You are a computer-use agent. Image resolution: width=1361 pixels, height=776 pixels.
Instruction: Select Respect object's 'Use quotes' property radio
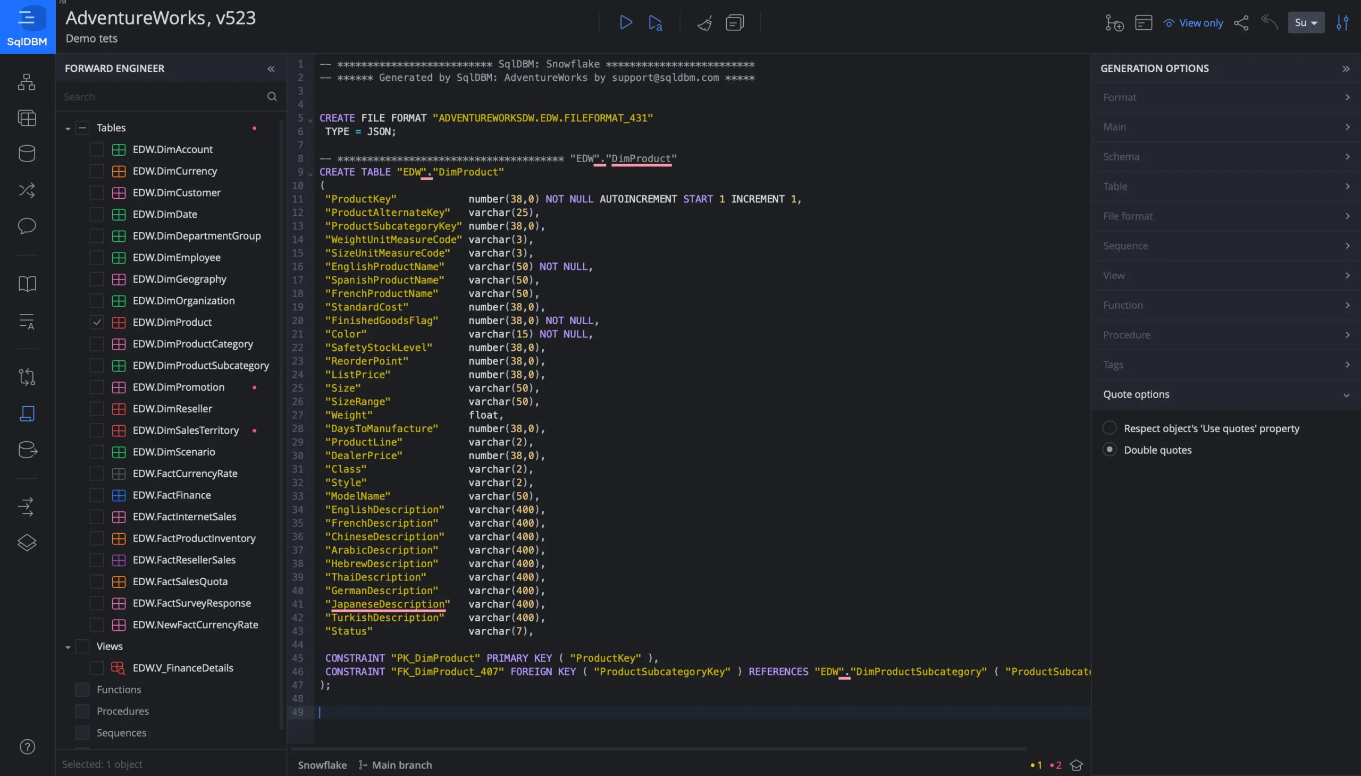coord(1109,428)
